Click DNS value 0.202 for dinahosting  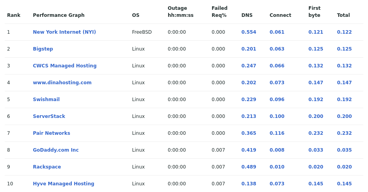click(249, 83)
